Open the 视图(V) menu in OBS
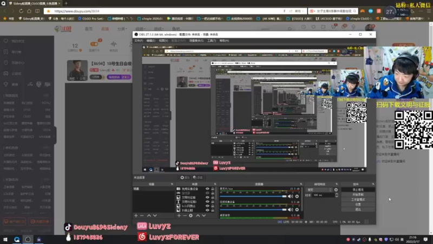 coord(163,41)
